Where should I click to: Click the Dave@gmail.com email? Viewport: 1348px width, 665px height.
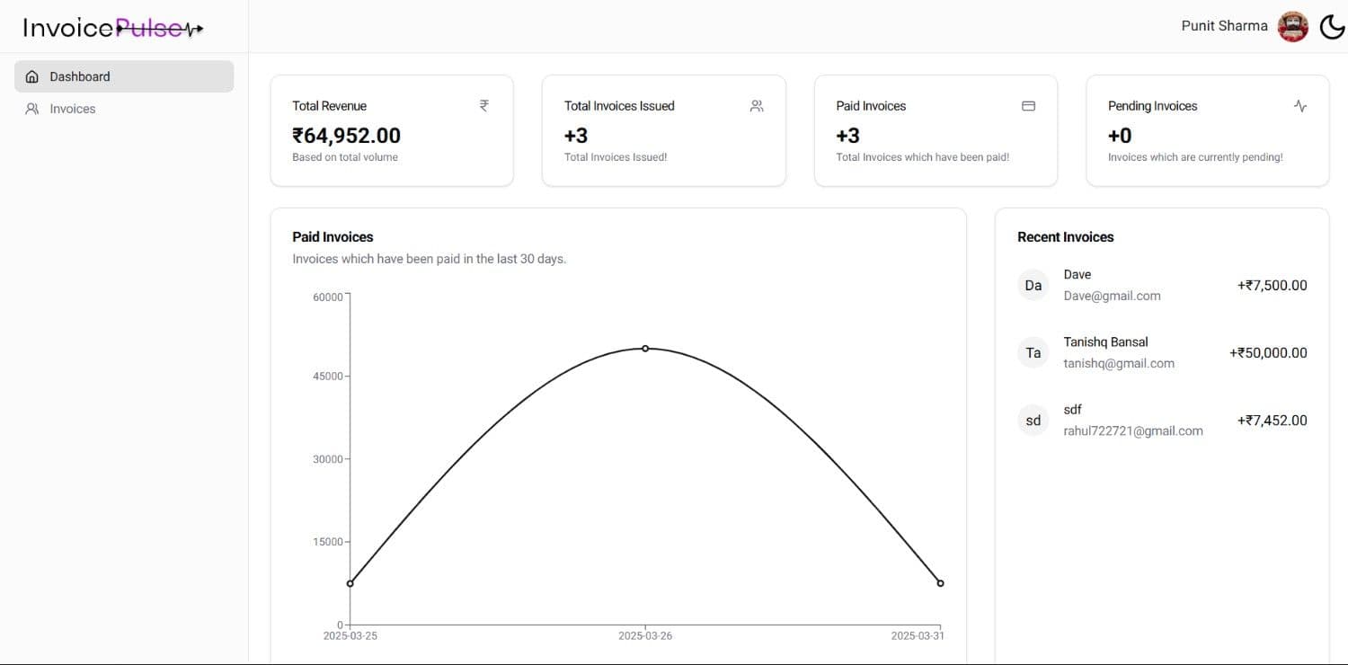click(1112, 296)
